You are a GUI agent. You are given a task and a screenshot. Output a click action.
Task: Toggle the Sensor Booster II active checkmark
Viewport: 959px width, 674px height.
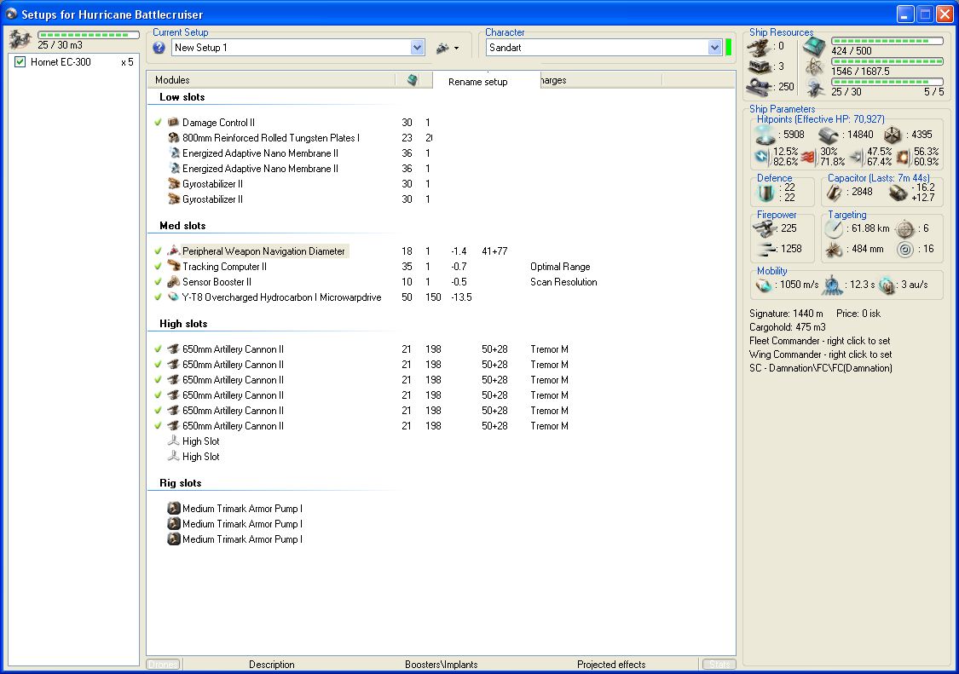point(159,282)
